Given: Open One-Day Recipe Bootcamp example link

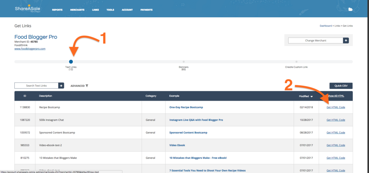Looking at the screenshot, I should click(x=186, y=107).
